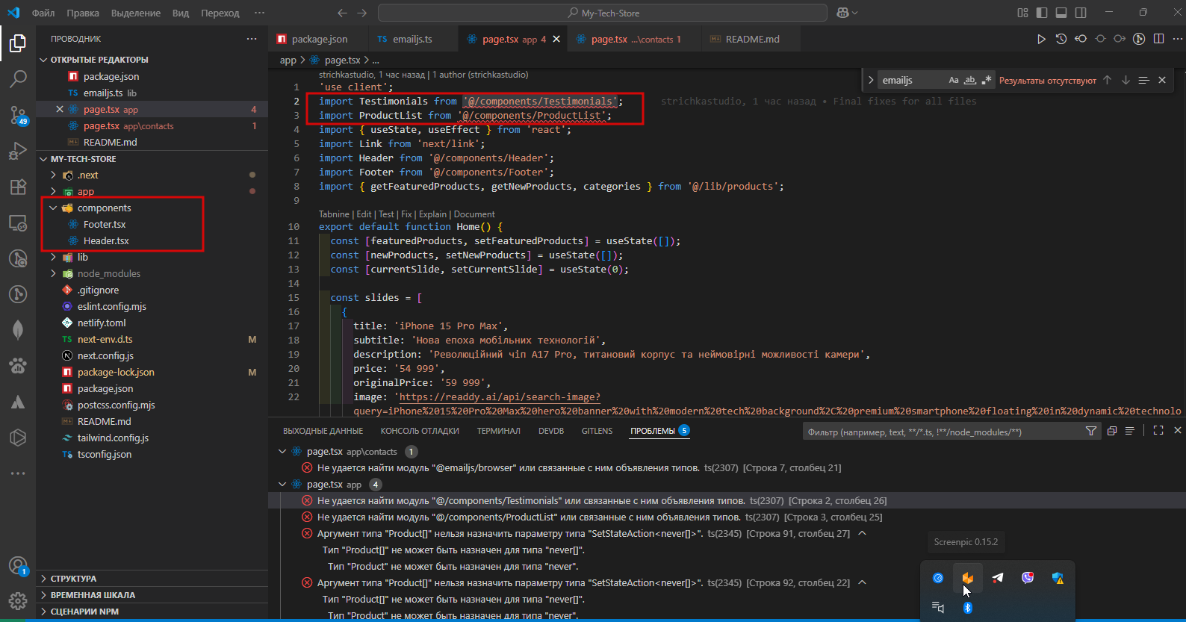Click the Run file play icon
1186x622 pixels.
(1041, 39)
